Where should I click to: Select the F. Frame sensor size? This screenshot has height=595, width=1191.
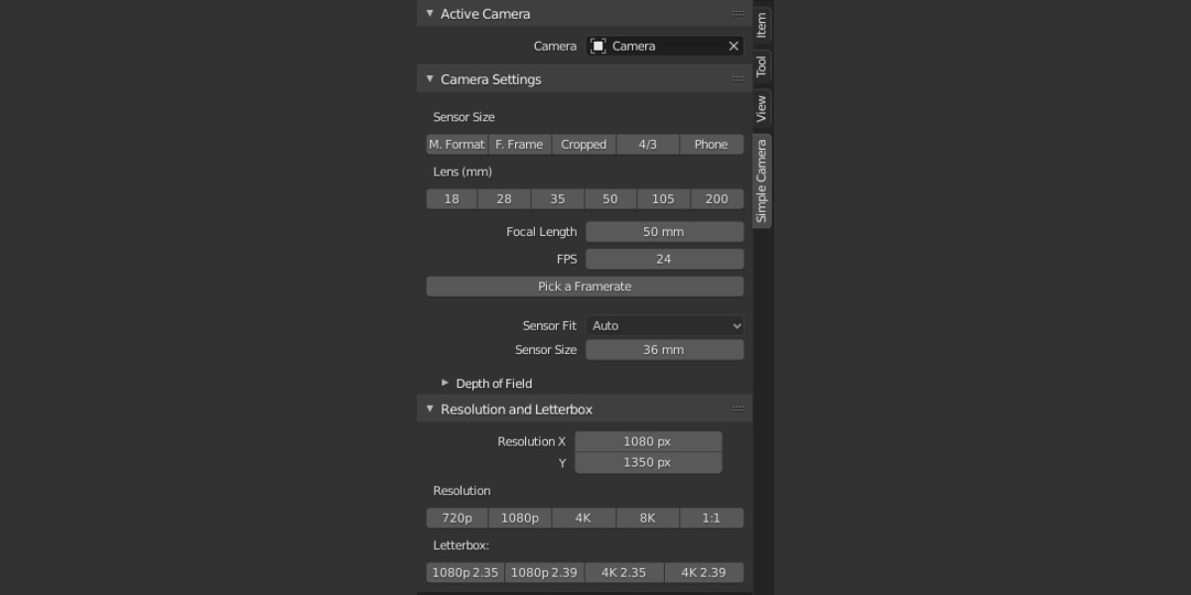[518, 144]
